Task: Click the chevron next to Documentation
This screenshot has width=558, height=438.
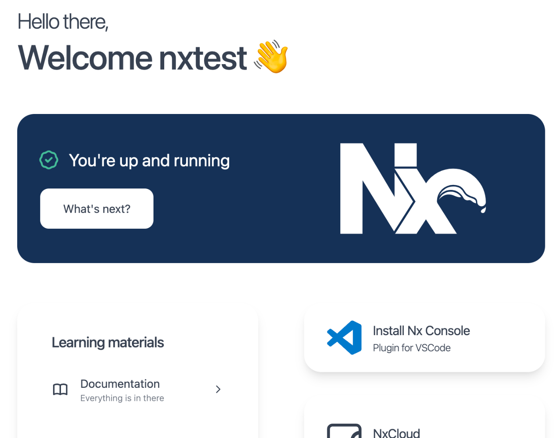Action: [x=218, y=389]
